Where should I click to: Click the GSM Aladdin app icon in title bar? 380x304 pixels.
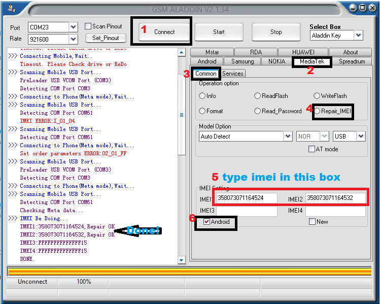coord(11,9)
